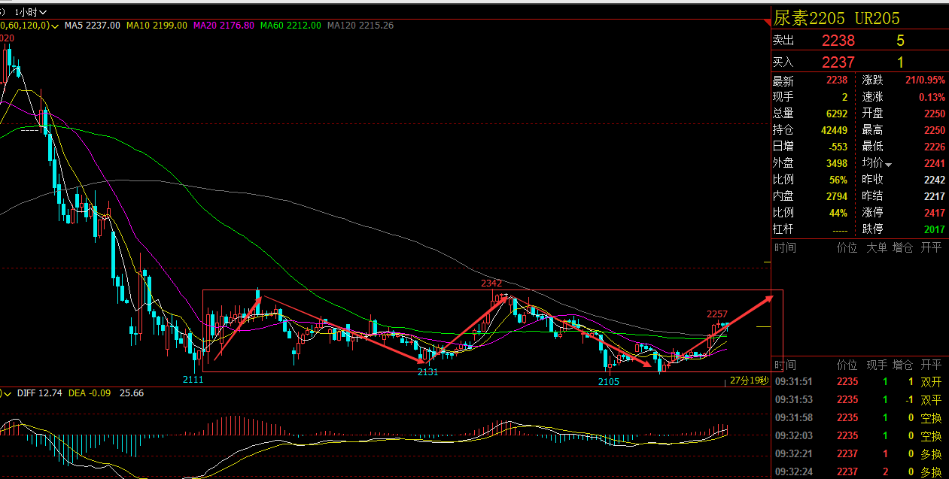The width and height of the screenshot is (949, 479).
Task: Select the 比例 value 56%
Action: point(839,180)
